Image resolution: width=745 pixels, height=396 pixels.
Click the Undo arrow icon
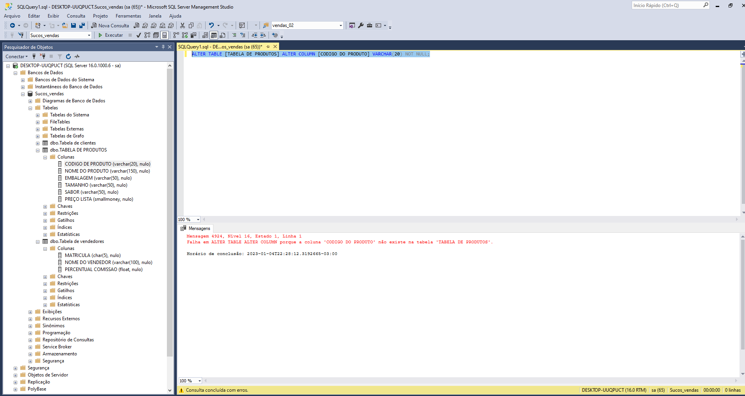point(211,25)
